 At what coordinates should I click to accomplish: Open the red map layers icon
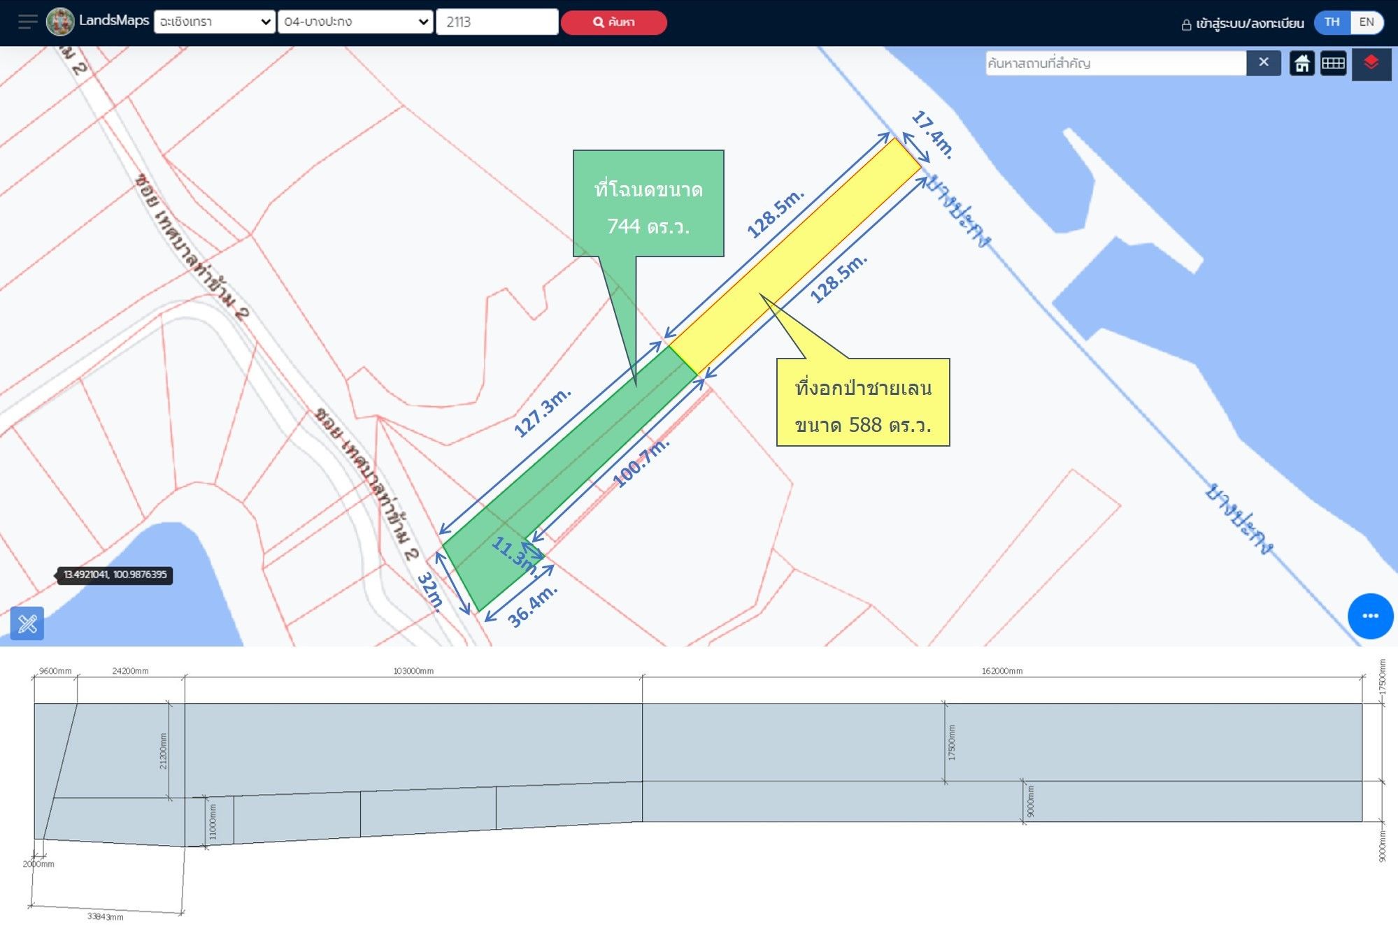pos(1371,64)
